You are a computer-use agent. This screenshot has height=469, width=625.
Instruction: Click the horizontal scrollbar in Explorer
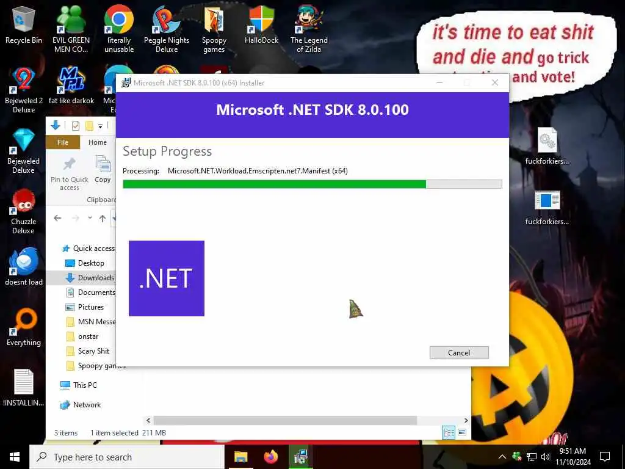point(286,420)
